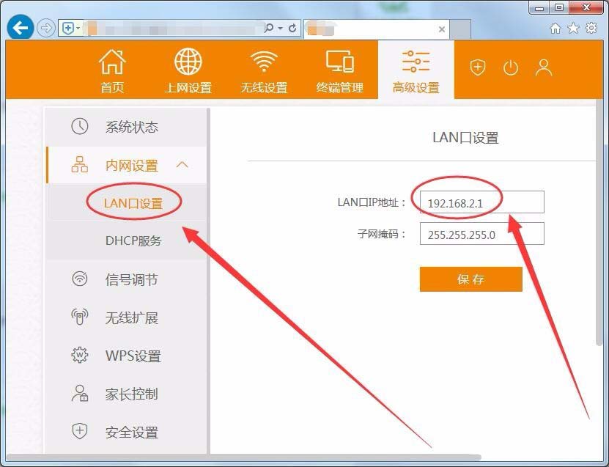This screenshot has width=609, height=467.
Task: Click the LAN口IP地址 input field
Action: click(481, 202)
